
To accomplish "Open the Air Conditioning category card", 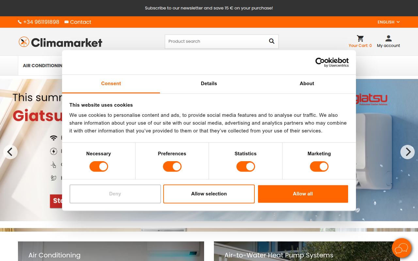I will pyautogui.click(x=111, y=251).
